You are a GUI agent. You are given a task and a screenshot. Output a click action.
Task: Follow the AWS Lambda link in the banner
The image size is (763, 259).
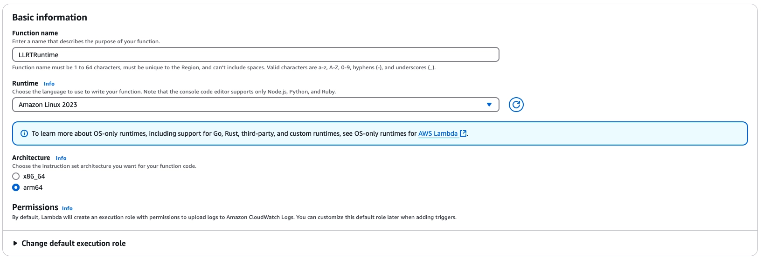[x=437, y=133]
